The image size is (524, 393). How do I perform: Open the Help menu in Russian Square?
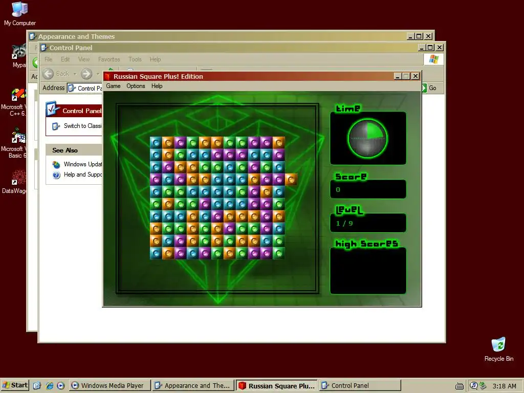[x=157, y=86]
